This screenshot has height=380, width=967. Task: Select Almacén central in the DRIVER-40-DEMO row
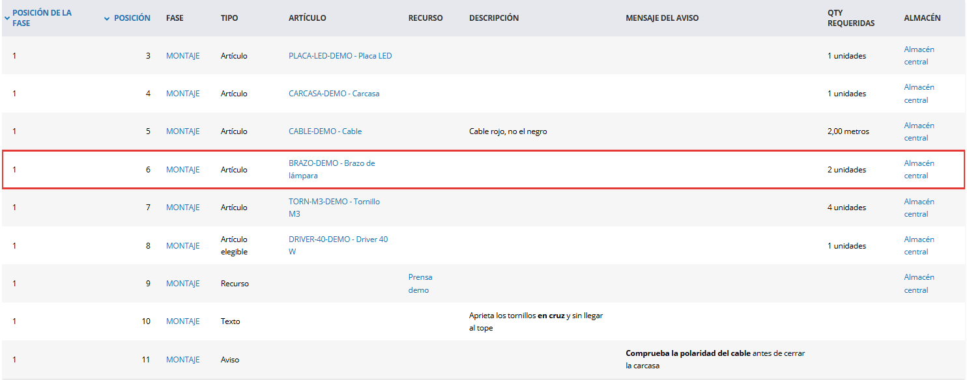click(x=919, y=245)
